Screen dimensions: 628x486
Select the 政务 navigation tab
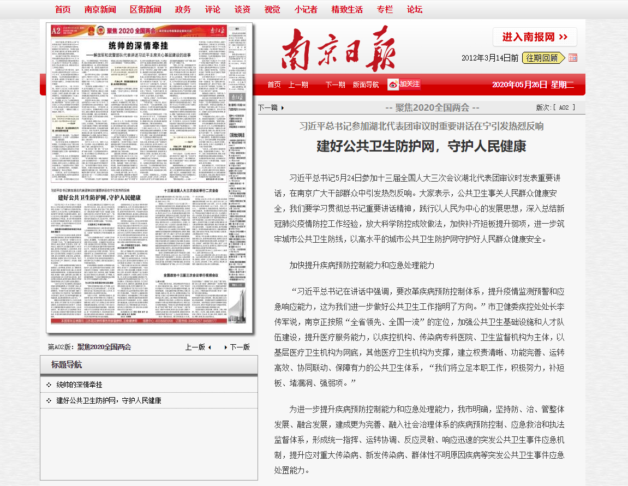(x=183, y=9)
